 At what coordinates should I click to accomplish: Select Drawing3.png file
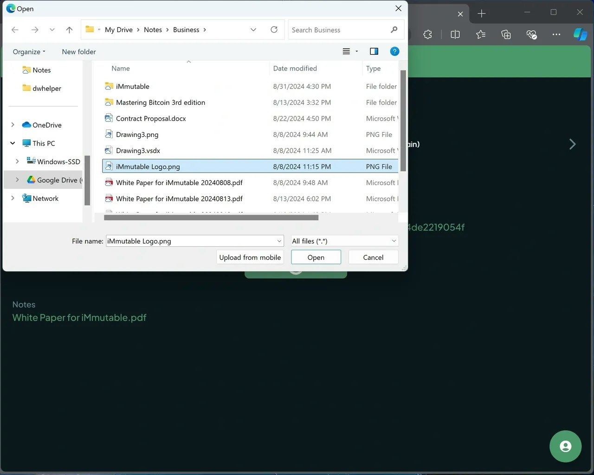pyautogui.click(x=250, y=135)
